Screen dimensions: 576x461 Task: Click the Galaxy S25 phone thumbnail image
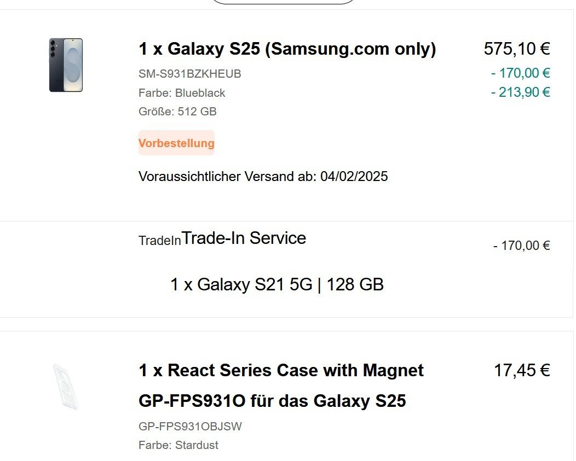coord(66,65)
